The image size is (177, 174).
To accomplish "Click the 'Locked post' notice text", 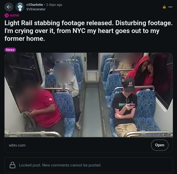I will pyautogui.click(x=60, y=165).
